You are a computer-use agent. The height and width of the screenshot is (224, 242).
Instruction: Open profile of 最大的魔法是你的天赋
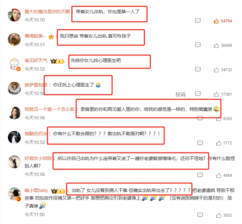[47, 12]
